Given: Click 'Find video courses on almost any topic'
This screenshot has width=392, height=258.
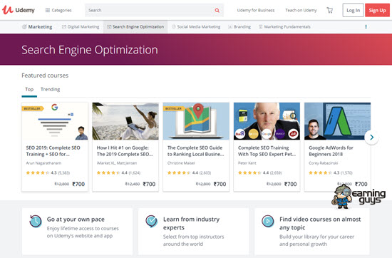Looking at the screenshot, I should point(320,223).
